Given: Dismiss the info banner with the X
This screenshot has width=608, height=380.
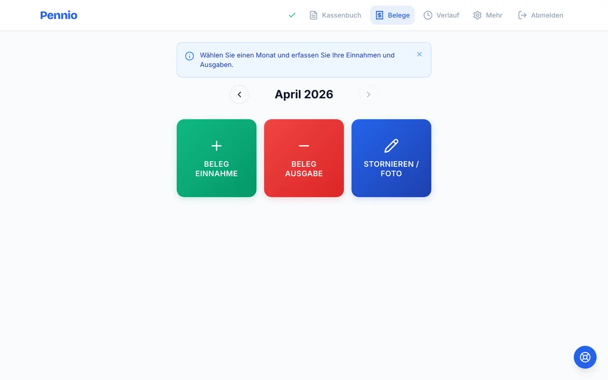Looking at the screenshot, I should point(419,54).
